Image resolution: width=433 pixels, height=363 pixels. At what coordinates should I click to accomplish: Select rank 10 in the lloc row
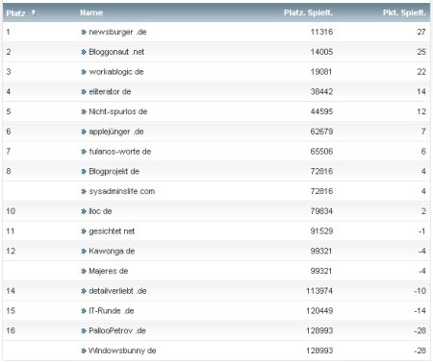(11, 211)
